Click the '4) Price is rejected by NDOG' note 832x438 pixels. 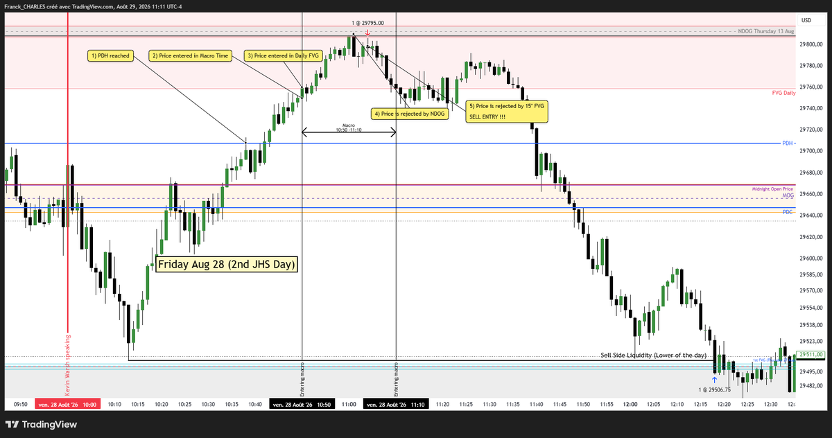click(410, 113)
